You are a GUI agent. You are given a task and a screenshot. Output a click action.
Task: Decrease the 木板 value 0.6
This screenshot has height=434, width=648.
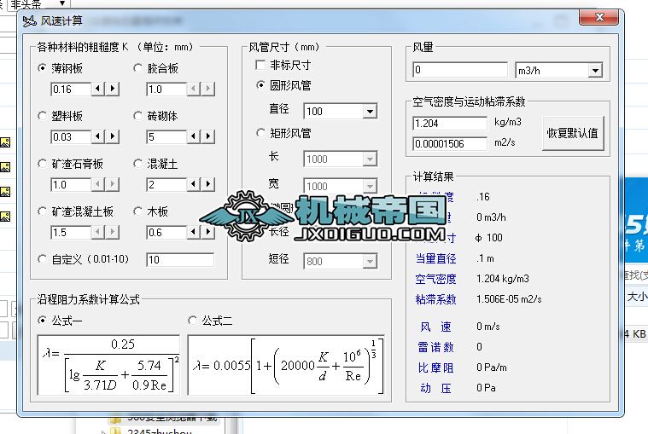coord(194,232)
